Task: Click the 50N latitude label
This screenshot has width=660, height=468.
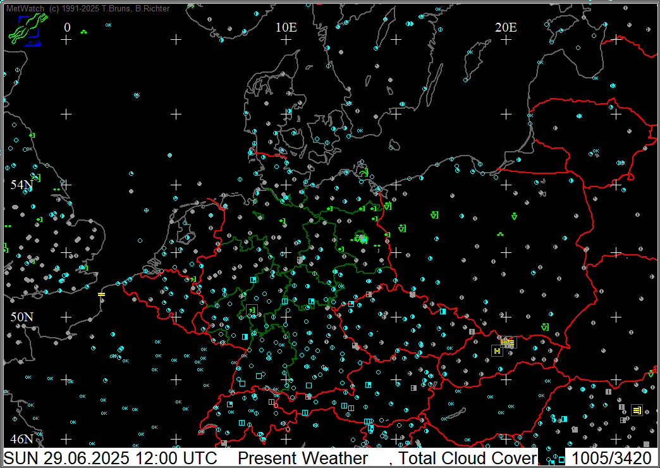Action: 22,317
